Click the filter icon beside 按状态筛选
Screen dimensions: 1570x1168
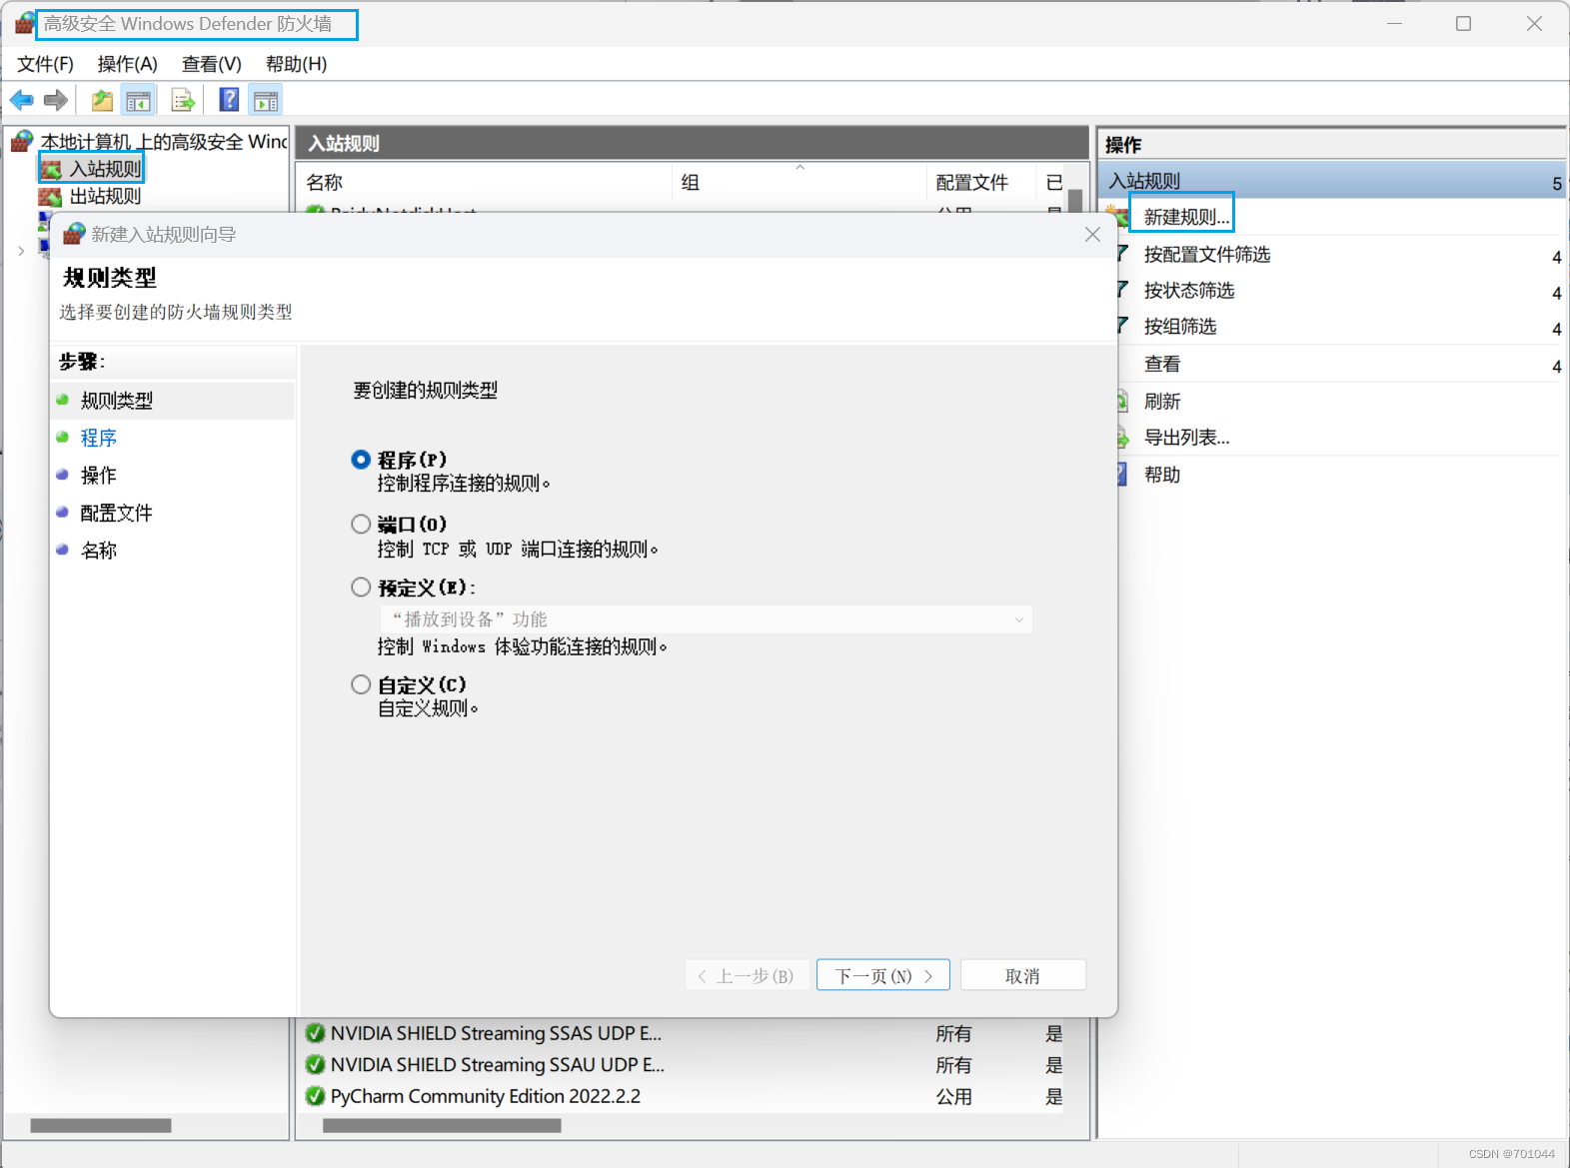tap(1123, 290)
